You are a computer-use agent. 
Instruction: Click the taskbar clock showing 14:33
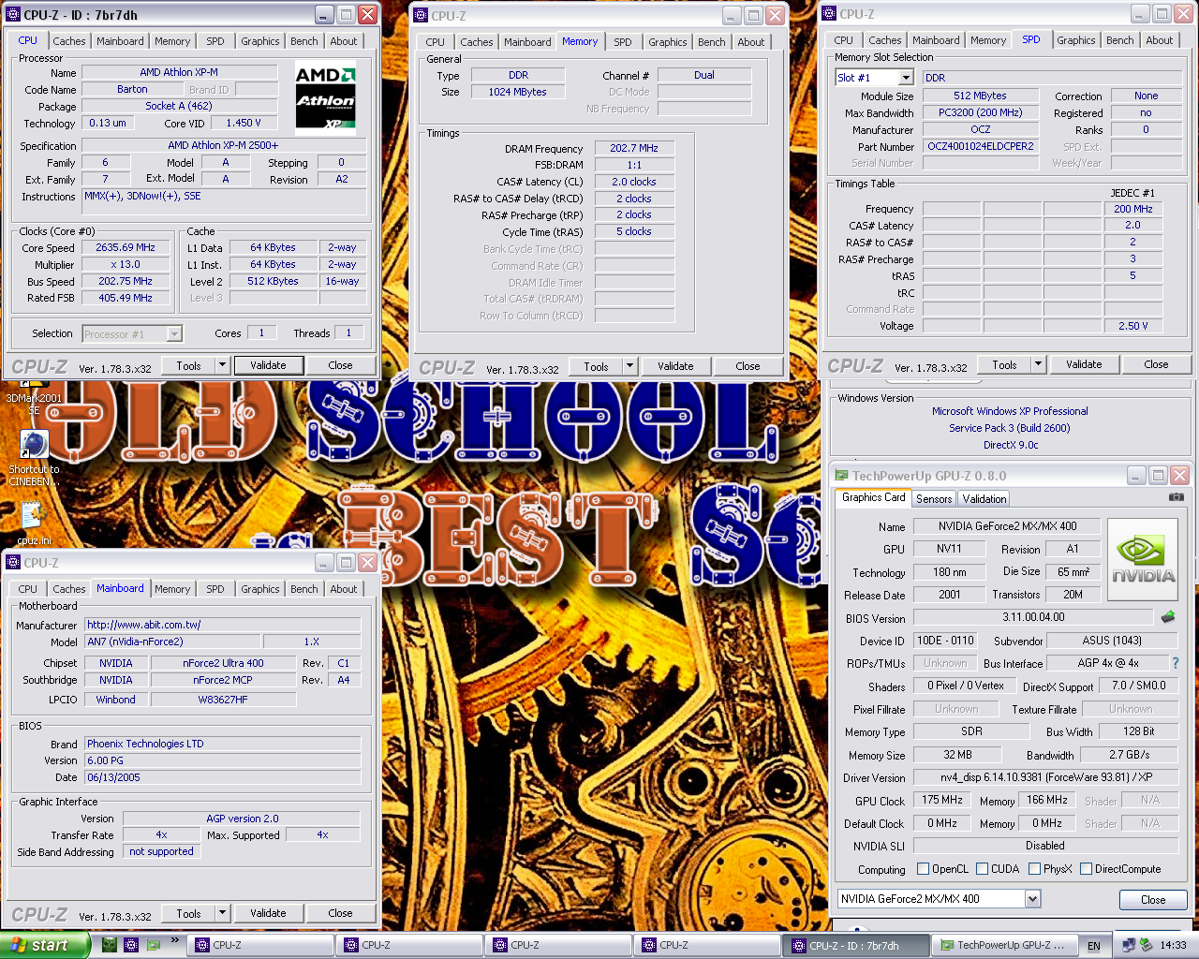pyautogui.click(x=1173, y=946)
